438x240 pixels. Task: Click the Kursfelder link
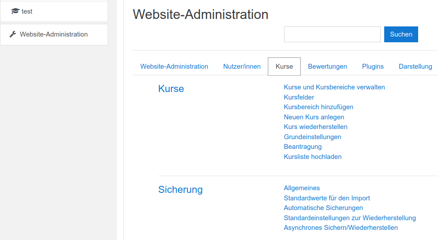coord(299,97)
